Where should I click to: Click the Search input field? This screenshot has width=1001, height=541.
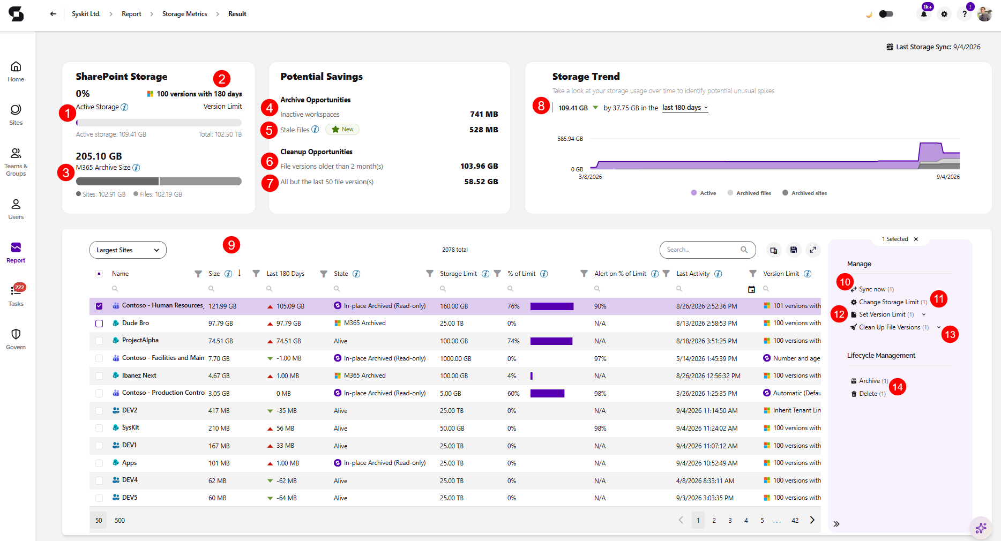(x=707, y=250)
